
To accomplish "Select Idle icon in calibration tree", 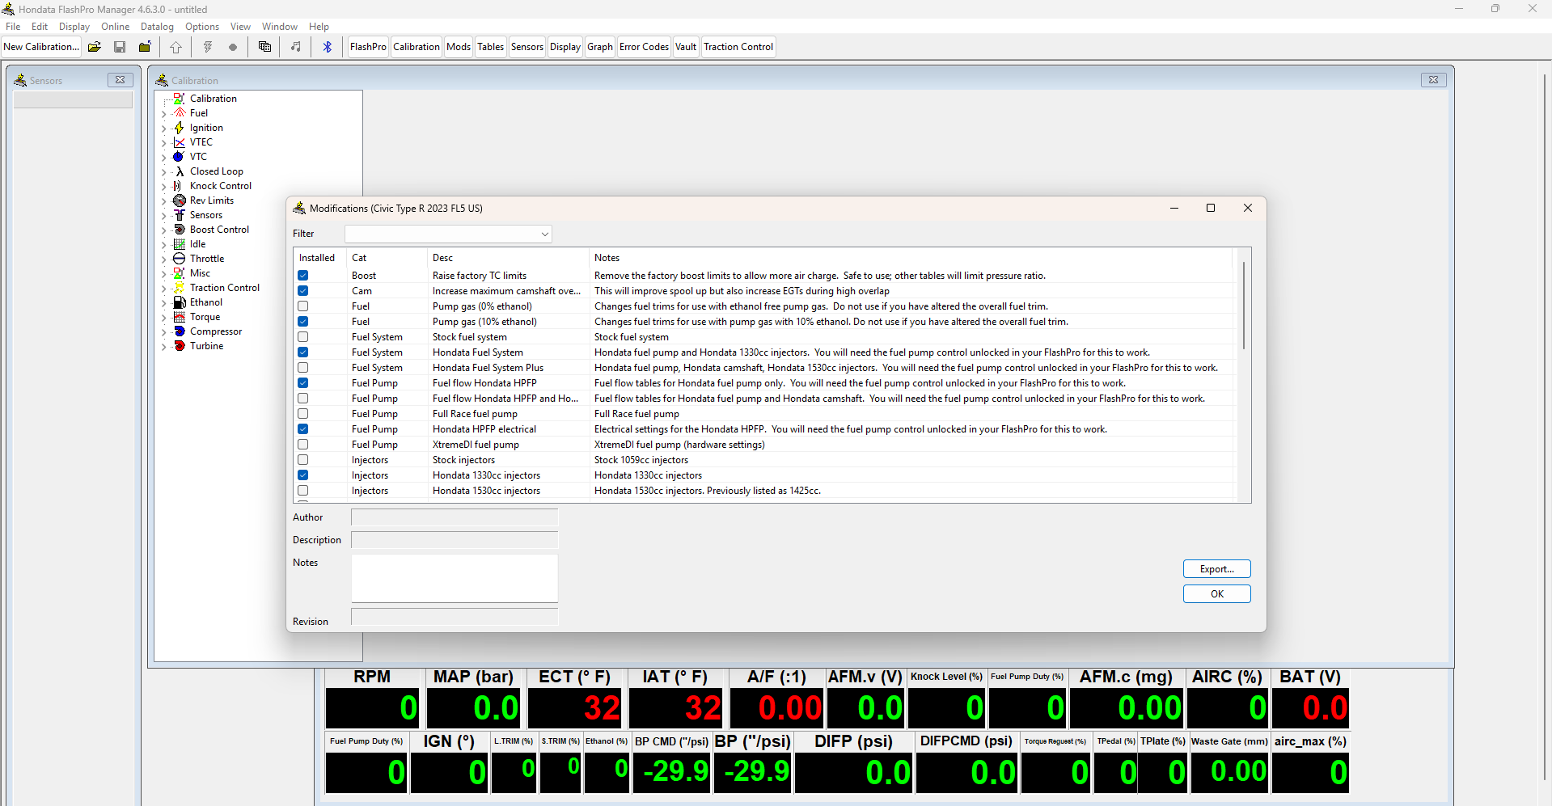I will 180,244.
